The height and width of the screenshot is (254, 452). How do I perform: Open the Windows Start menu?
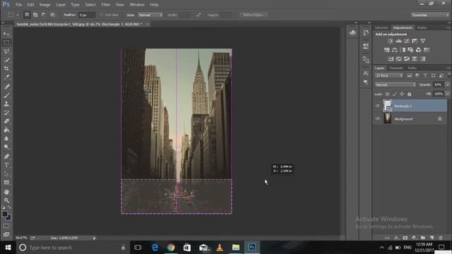(x=8, y=248)
